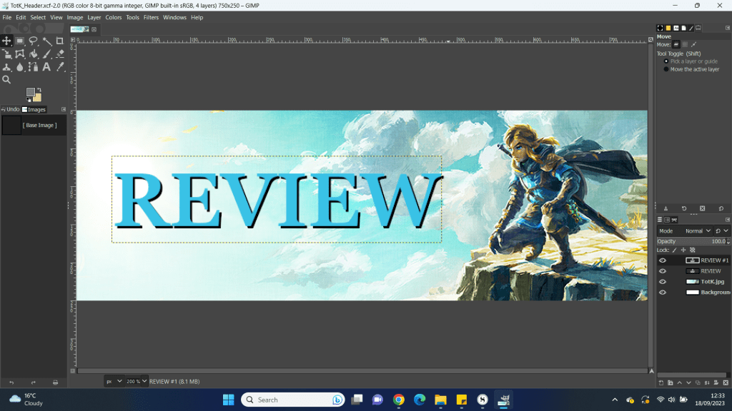Select 'Move the active layer' radio option
The width and height of the screenshot is (732, 411).
pyautogui.click(x=667, y=69)
